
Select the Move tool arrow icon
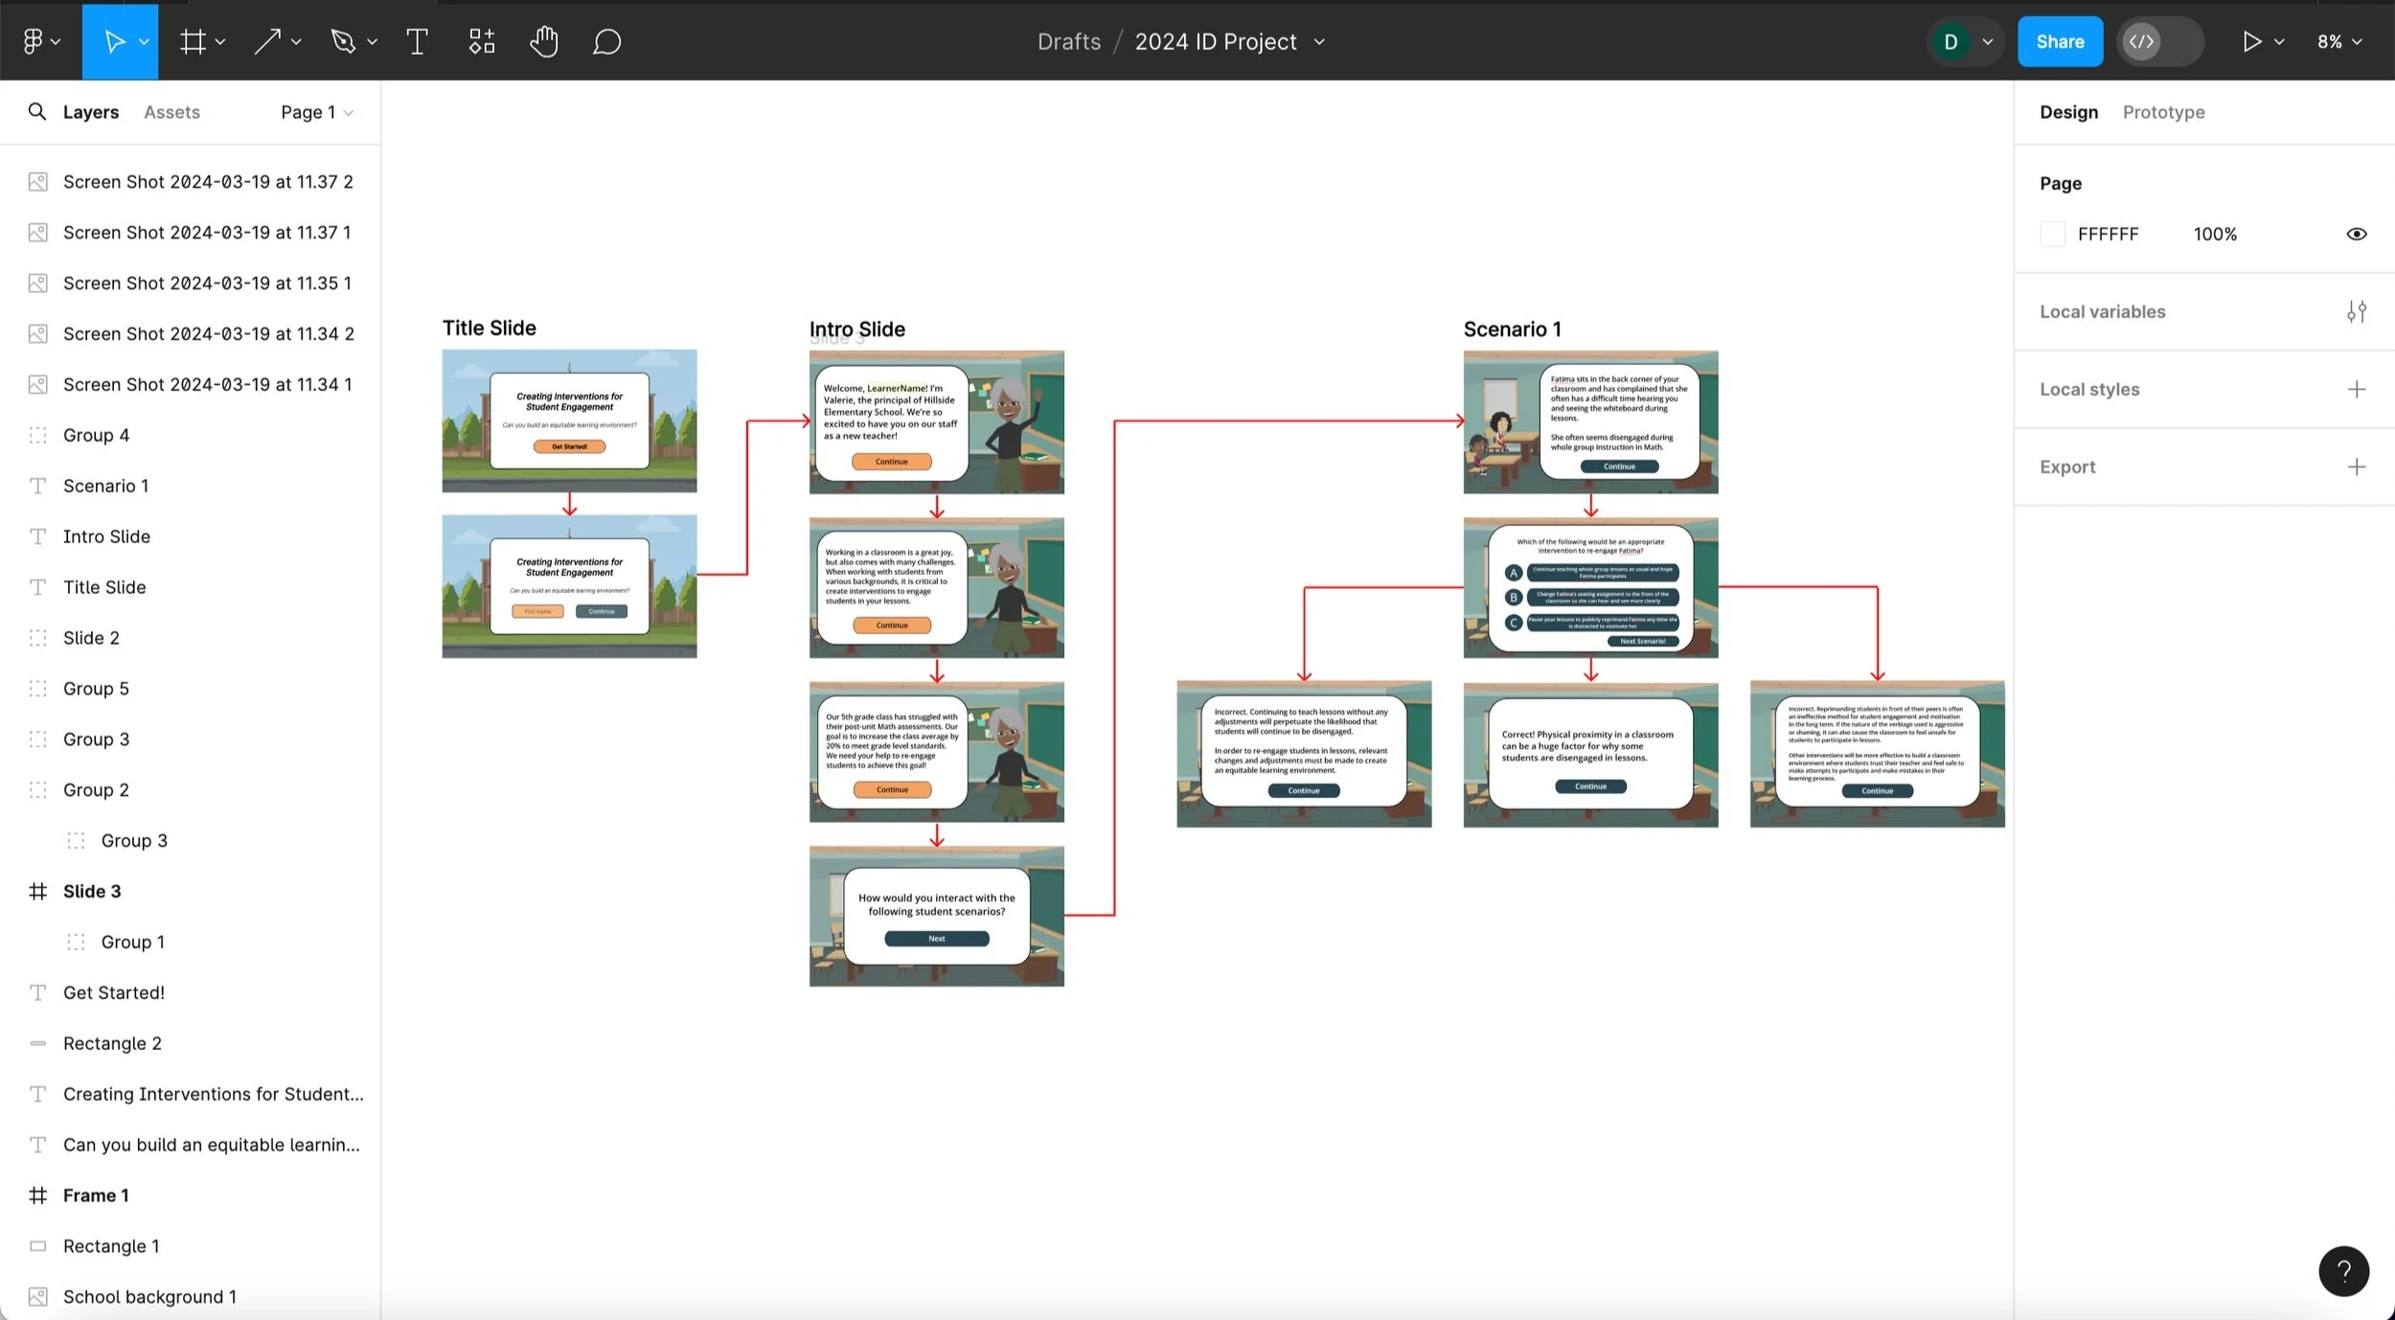[x=114, y=41]
